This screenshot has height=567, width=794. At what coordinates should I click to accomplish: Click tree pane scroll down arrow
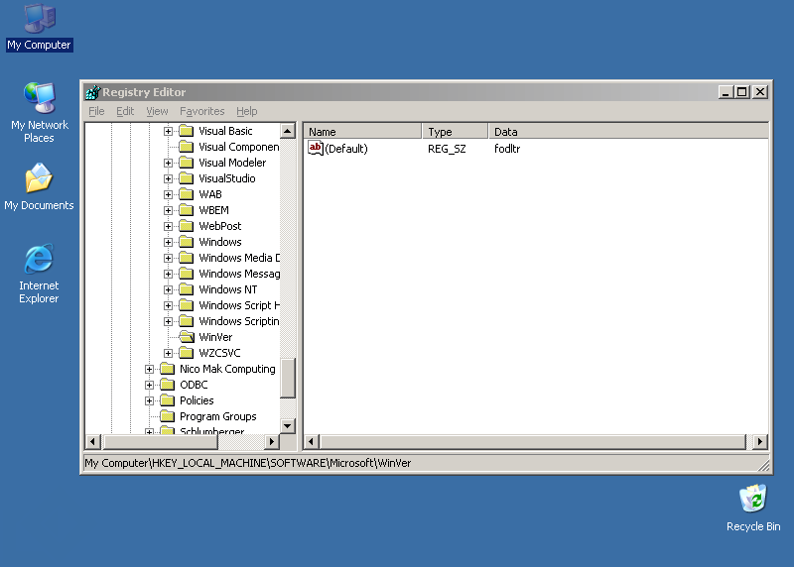click(x=288, y=426)
